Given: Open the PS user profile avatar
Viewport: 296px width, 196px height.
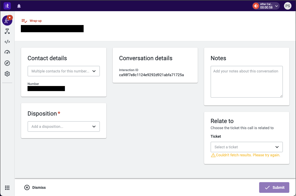Looking at the screenshot, I should click(x=287, y=6).
